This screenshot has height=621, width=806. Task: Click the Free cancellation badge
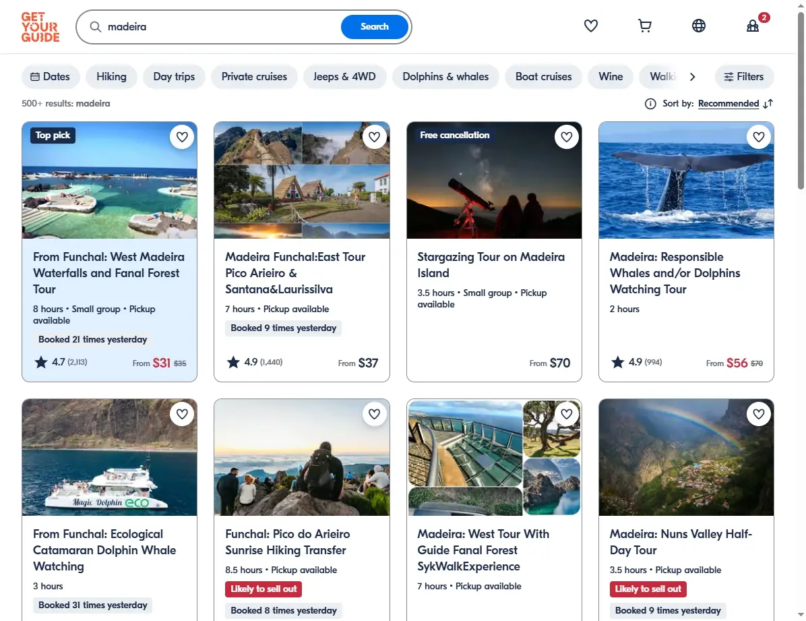pyautogui.click(x=454, y=136)
